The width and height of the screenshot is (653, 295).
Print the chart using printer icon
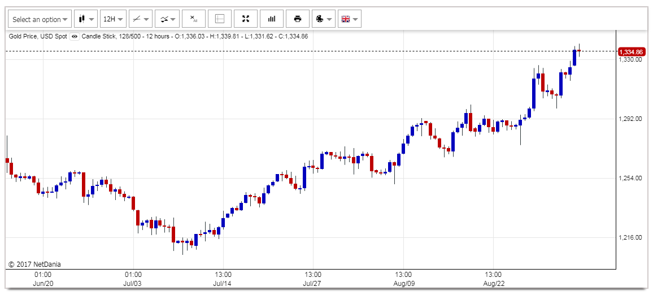298,19
